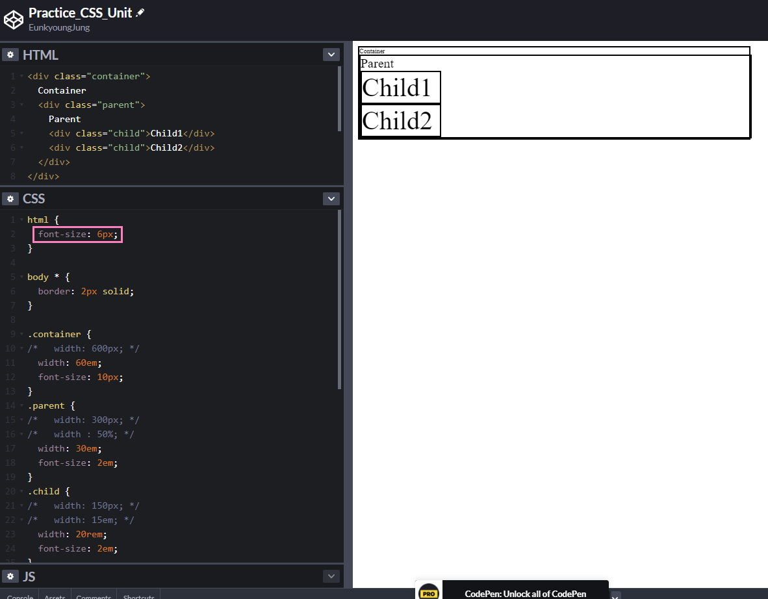Collapse the HTML editor panel chevron
The height and width of the screenshot is (599, 768).
click(331, 54)
